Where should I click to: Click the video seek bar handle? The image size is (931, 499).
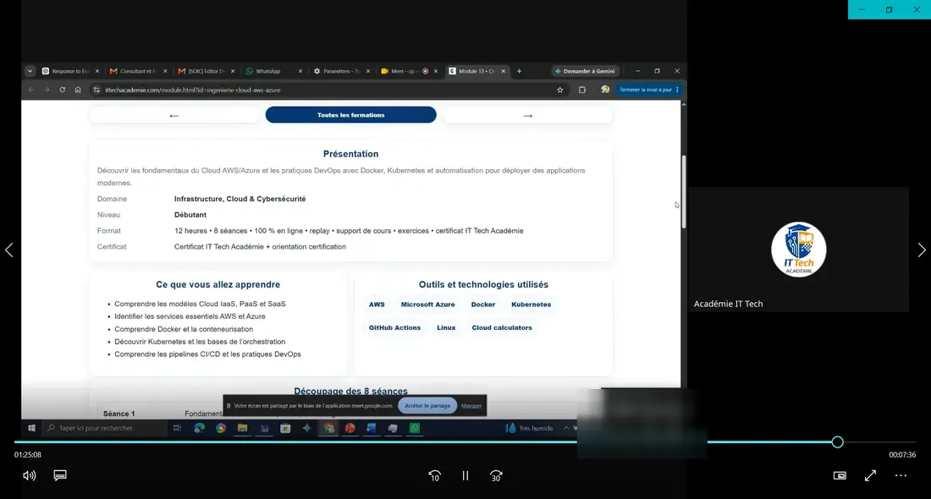tap(837, 442)
